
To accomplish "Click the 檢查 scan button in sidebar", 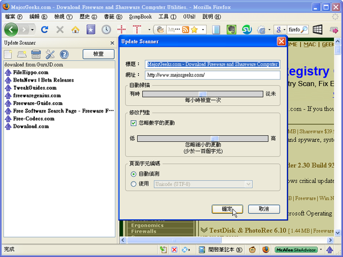I will 98,54.
